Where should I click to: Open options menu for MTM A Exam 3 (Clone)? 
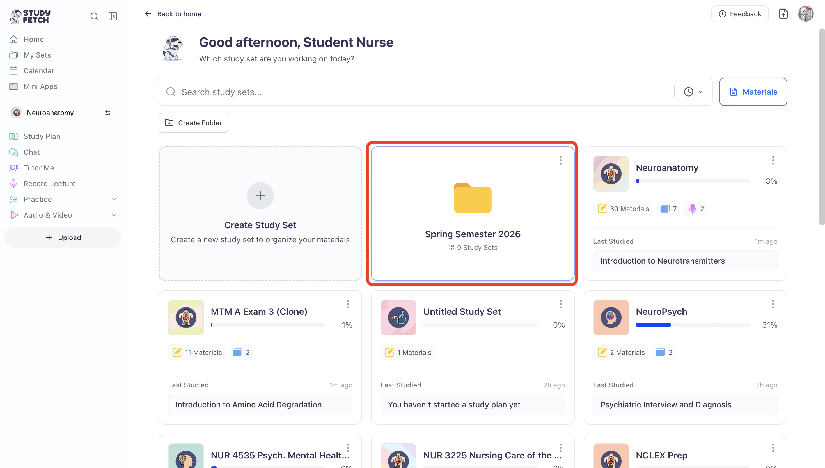click(x=348, y=304)
